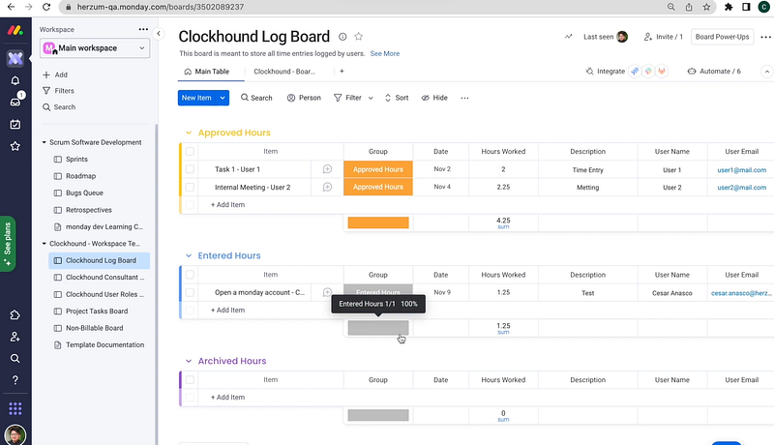Collapse Entered Hours group
The width and height of the screenshot is (774, 445).
pyautogui.click(x=189, y=255)
